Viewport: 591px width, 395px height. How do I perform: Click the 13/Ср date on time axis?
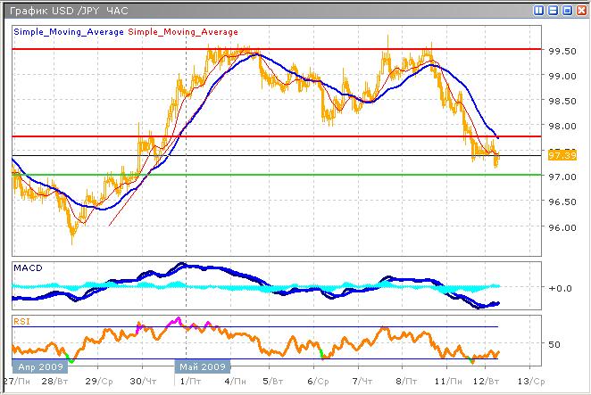[x=530, y=381]
